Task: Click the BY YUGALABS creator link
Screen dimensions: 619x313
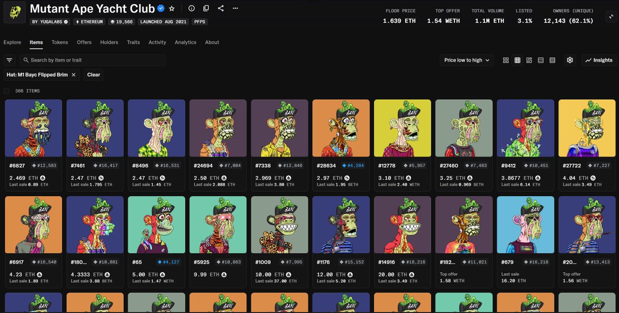Action: [x=50, y=22]
